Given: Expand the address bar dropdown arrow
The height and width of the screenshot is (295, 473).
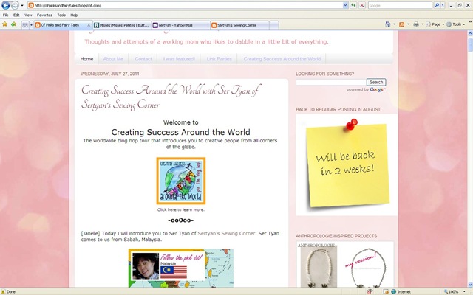Looking at the screenshot, I should (x=345, y=5).
